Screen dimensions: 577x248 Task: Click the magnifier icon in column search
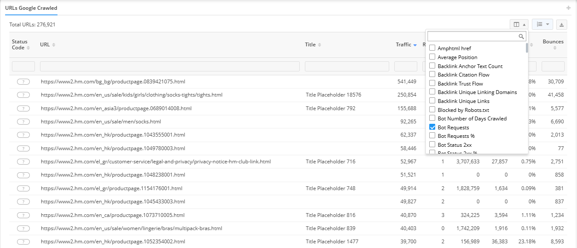521,37
